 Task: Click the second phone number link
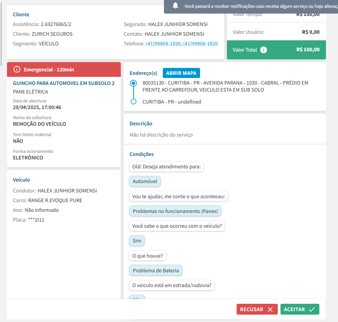200,44
